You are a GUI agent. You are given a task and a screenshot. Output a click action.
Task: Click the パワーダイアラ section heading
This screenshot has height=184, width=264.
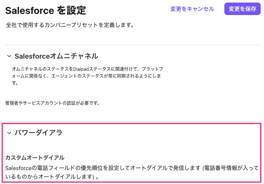(x=39, y=133)
